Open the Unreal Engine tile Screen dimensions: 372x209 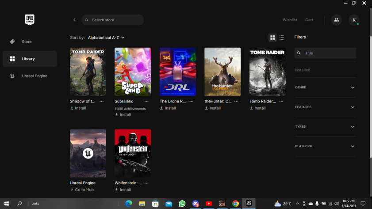pyautogui.click(x=88, y=153)
